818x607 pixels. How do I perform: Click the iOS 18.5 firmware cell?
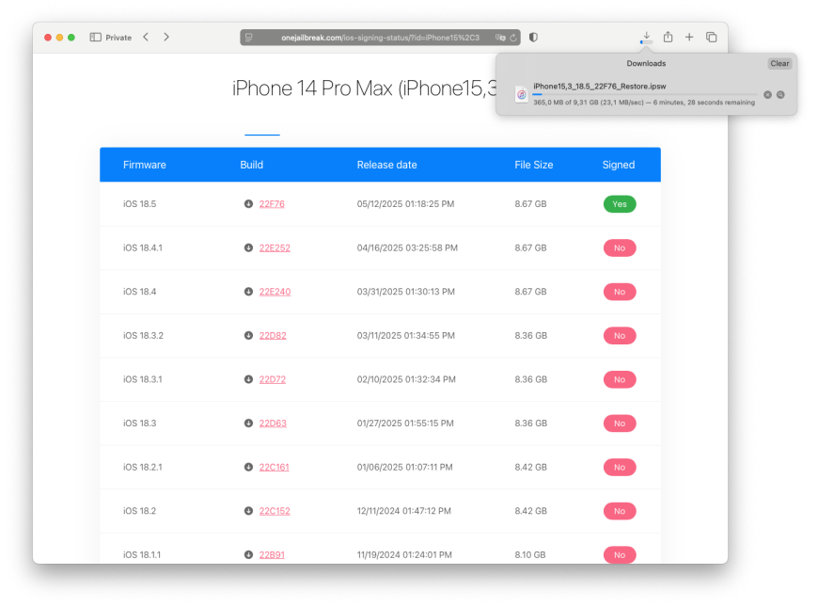pos(139,203)
